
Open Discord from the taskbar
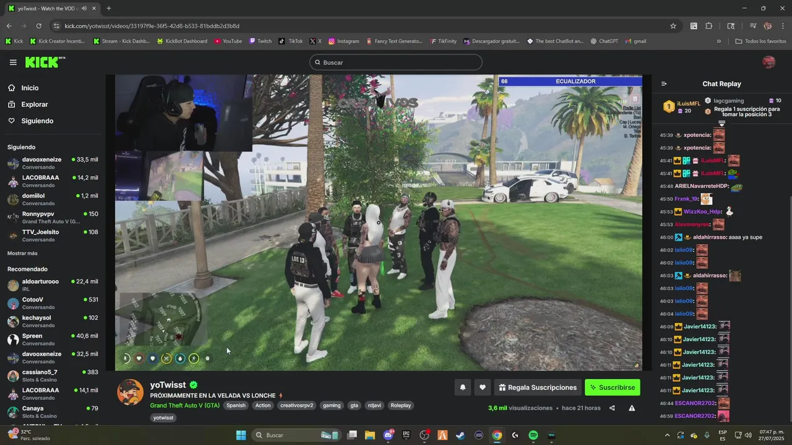pos(389,435)
